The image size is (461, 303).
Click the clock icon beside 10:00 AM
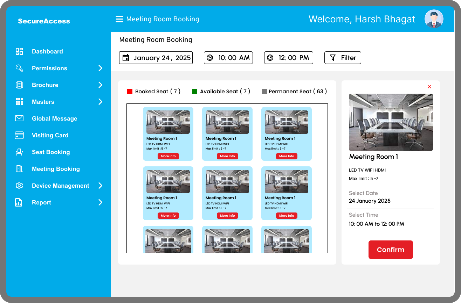211,57
